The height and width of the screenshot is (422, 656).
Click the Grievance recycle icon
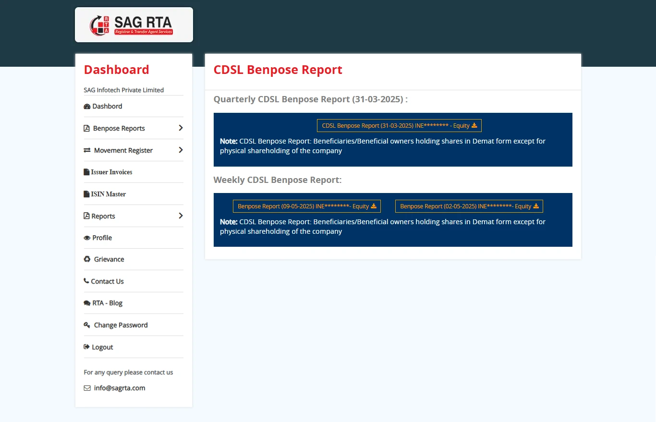pos(87,259)
